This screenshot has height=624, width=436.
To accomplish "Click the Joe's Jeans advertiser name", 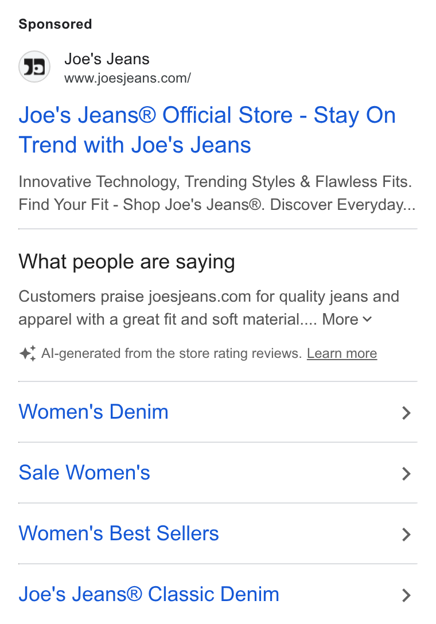I will click(107, 59).
